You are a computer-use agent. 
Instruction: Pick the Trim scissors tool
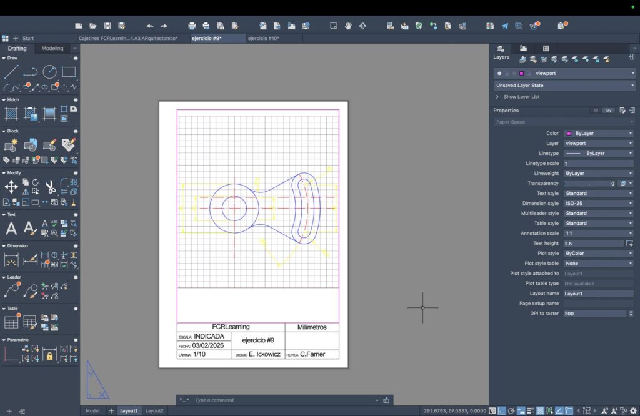coord(50,187)
